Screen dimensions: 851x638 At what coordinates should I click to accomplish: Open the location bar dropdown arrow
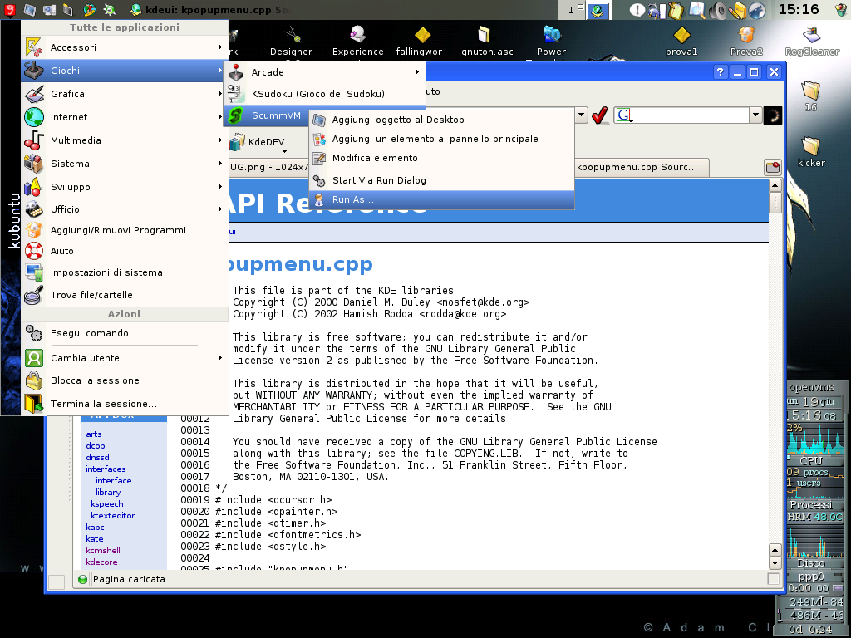581,115
